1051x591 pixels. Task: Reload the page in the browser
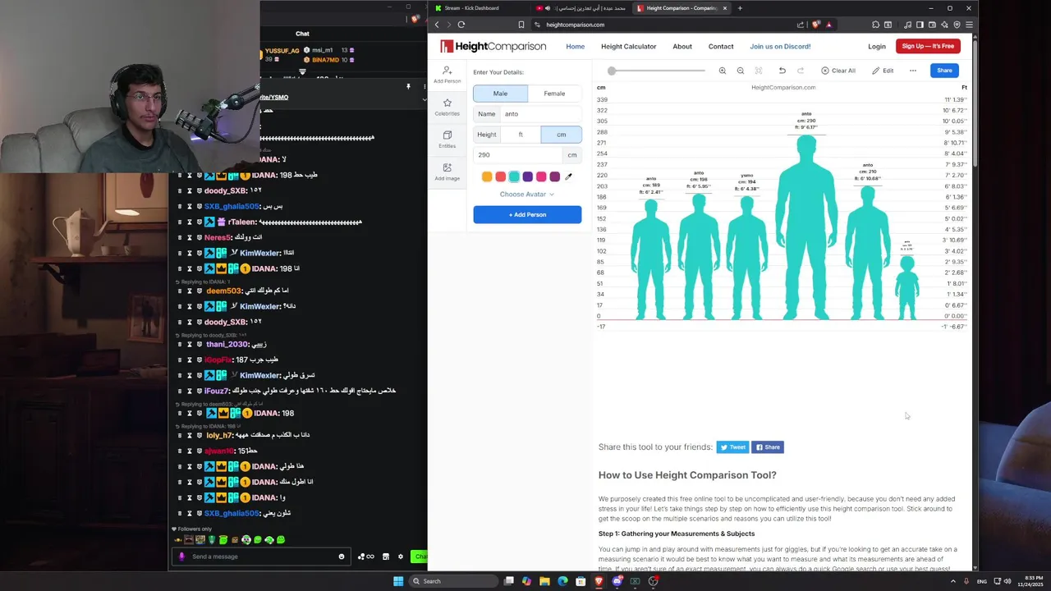point(461,25)
